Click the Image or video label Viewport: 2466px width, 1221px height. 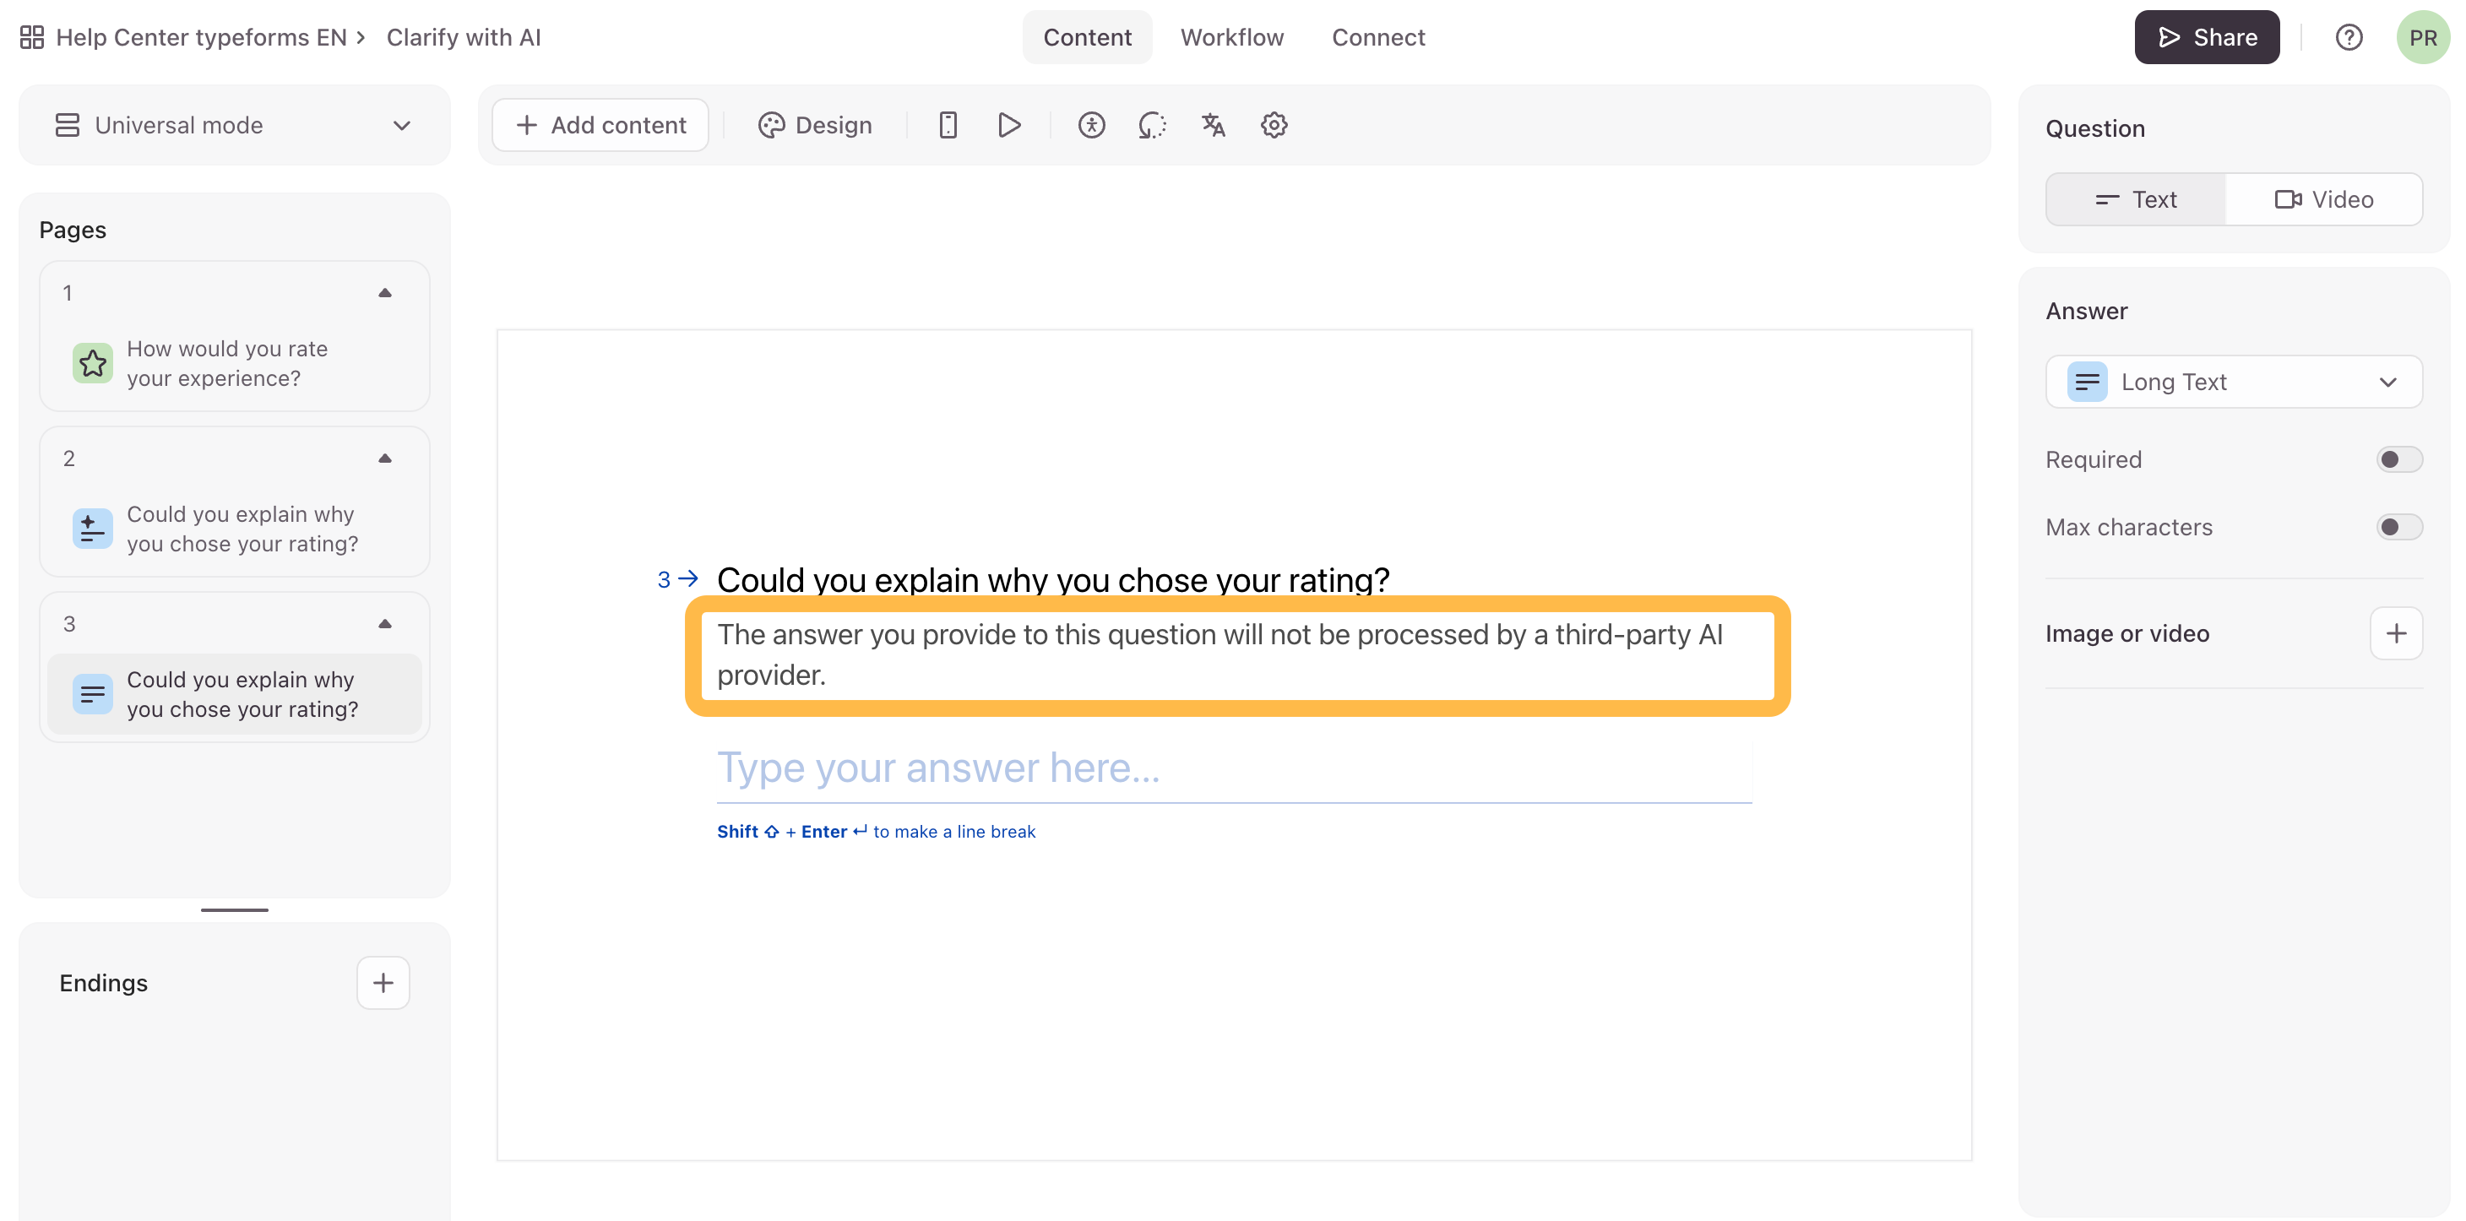[2127, 633]
